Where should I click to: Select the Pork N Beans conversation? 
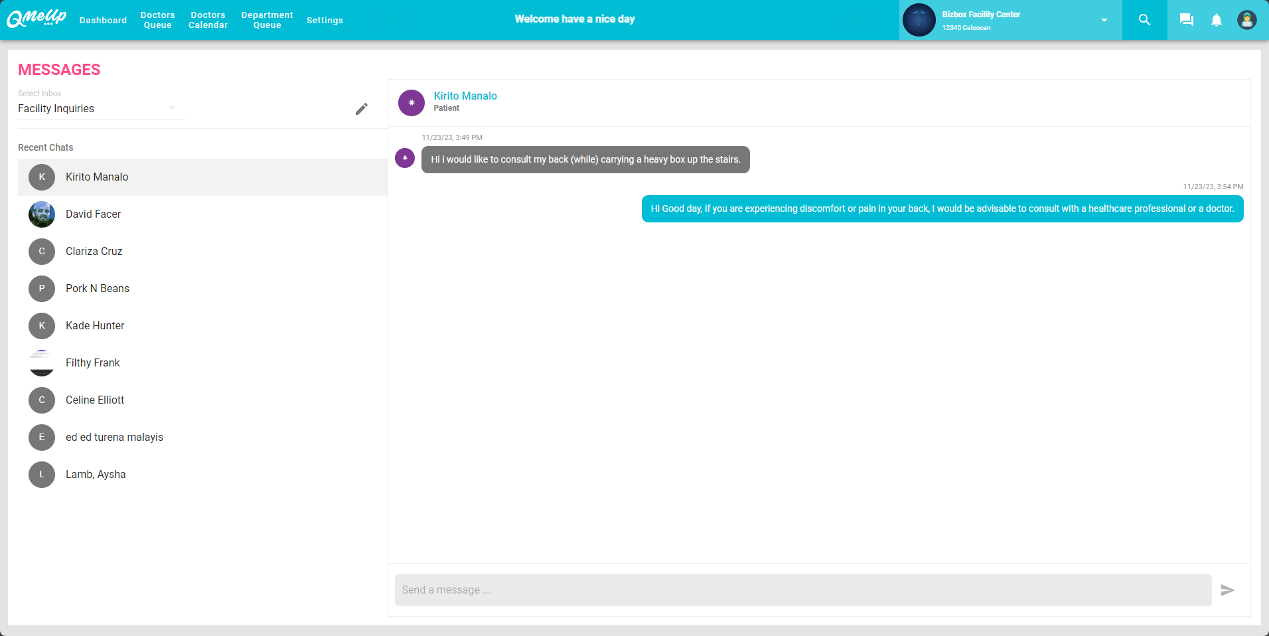click(x=97, y=288)
